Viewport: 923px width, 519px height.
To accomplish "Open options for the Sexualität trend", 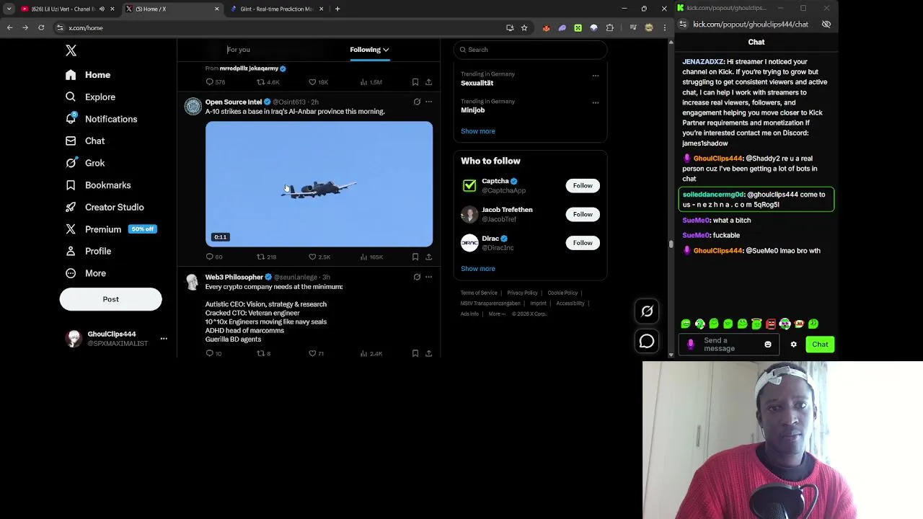I will [x=596, y=75].
